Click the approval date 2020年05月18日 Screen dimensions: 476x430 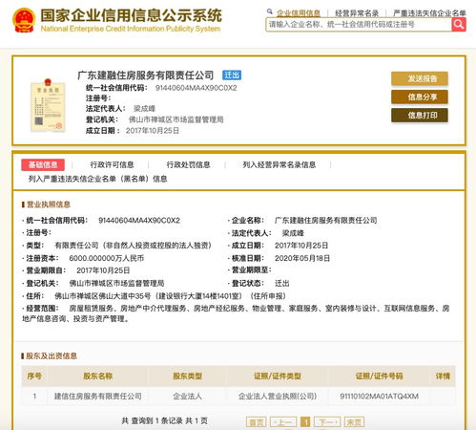pyautogui.click(x=302, y=258)
